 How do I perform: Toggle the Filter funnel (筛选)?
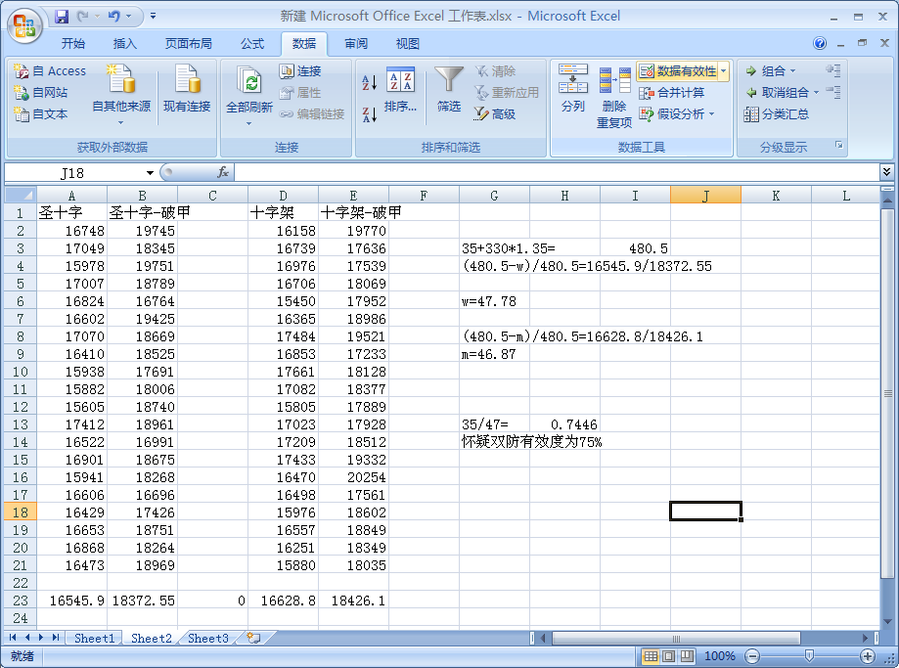pyautogui.click(x=449, y=89)
